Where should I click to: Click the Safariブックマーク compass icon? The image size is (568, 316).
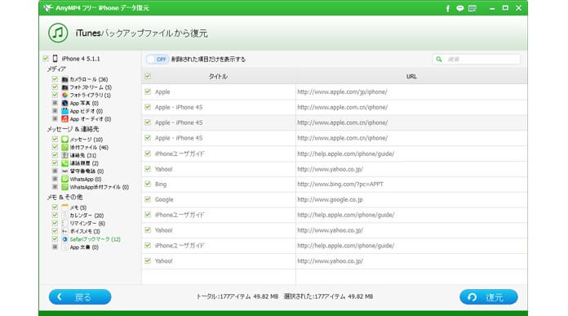click(64, 239)
